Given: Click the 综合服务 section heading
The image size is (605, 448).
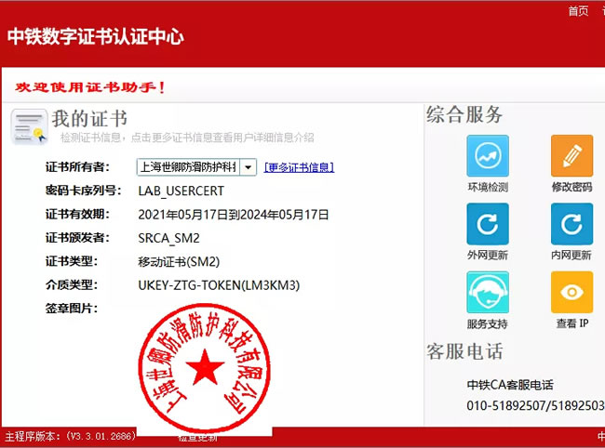Looking at the screenshot, I should pos(464,115).
